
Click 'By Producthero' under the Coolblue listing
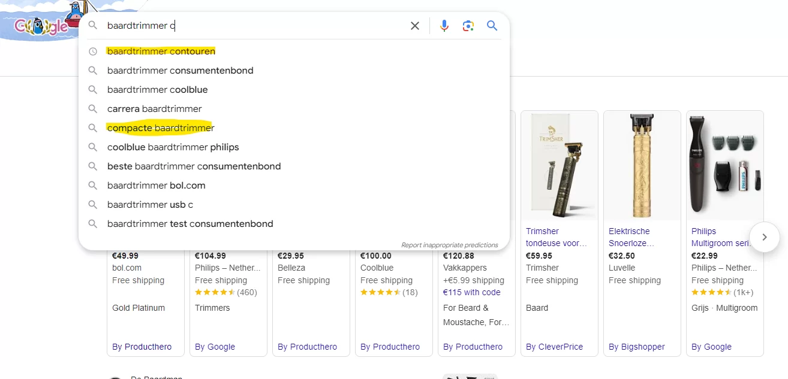click(390, 347)
